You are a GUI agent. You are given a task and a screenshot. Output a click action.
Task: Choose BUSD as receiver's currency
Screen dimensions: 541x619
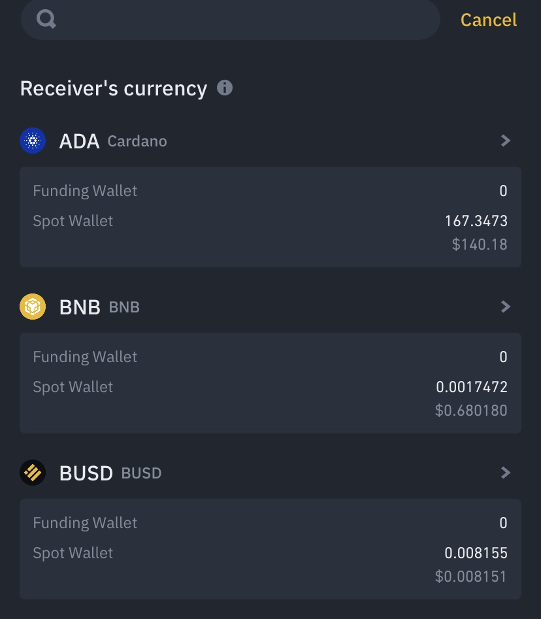[x=86, y=473]
